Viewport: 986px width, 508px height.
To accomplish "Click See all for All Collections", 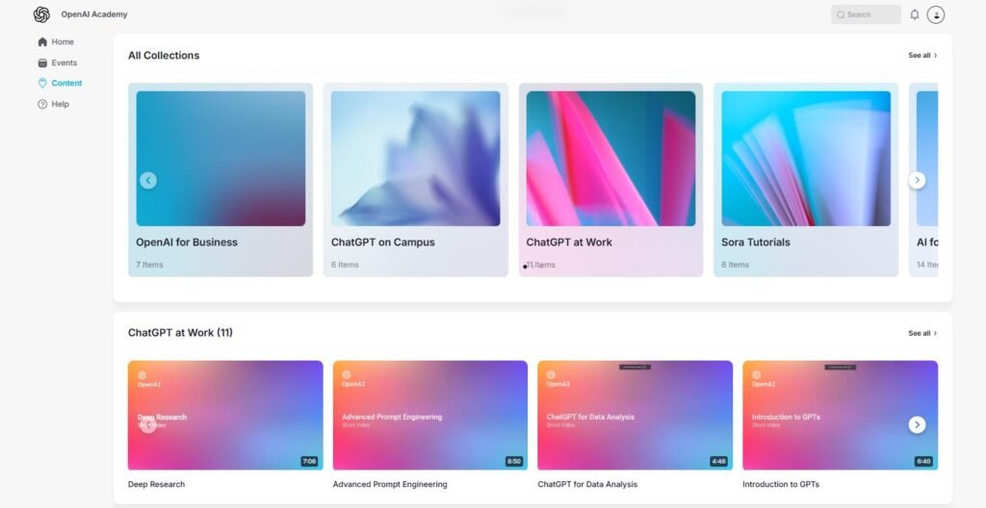I will point(922,56).
